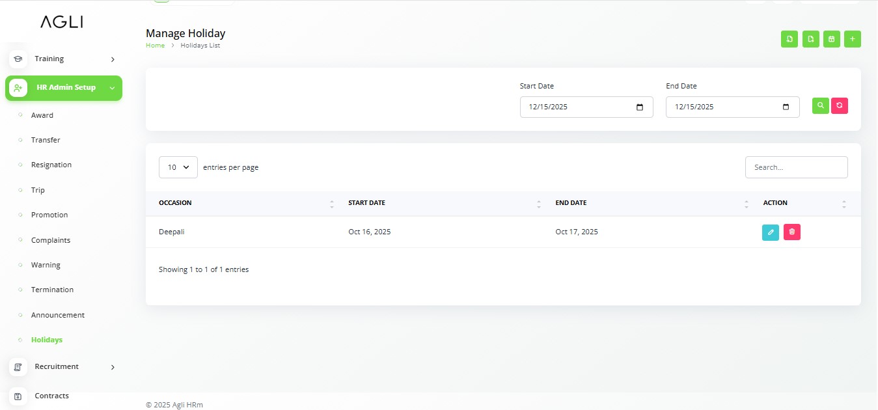
Task: Delete the Deepali holiday entry
Action: point(791,232)
